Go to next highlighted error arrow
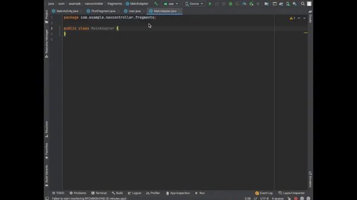357x200 pixels. (305, 18)
